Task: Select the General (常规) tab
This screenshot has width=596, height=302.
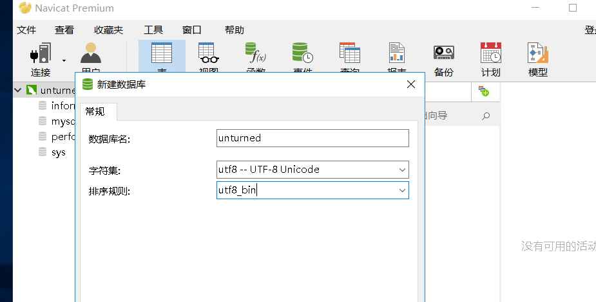Action: [95, 111]
